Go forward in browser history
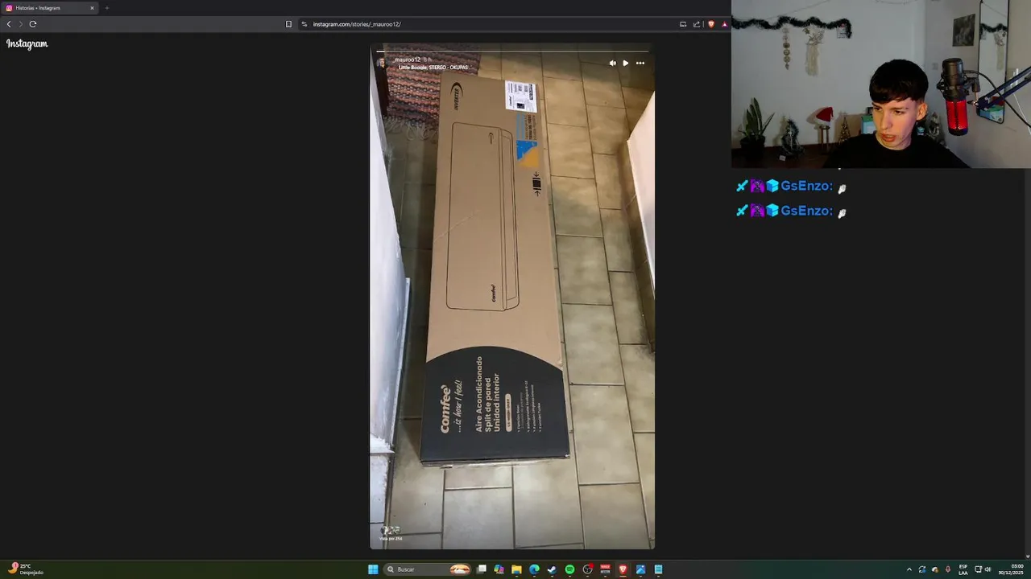 [21, 24]
